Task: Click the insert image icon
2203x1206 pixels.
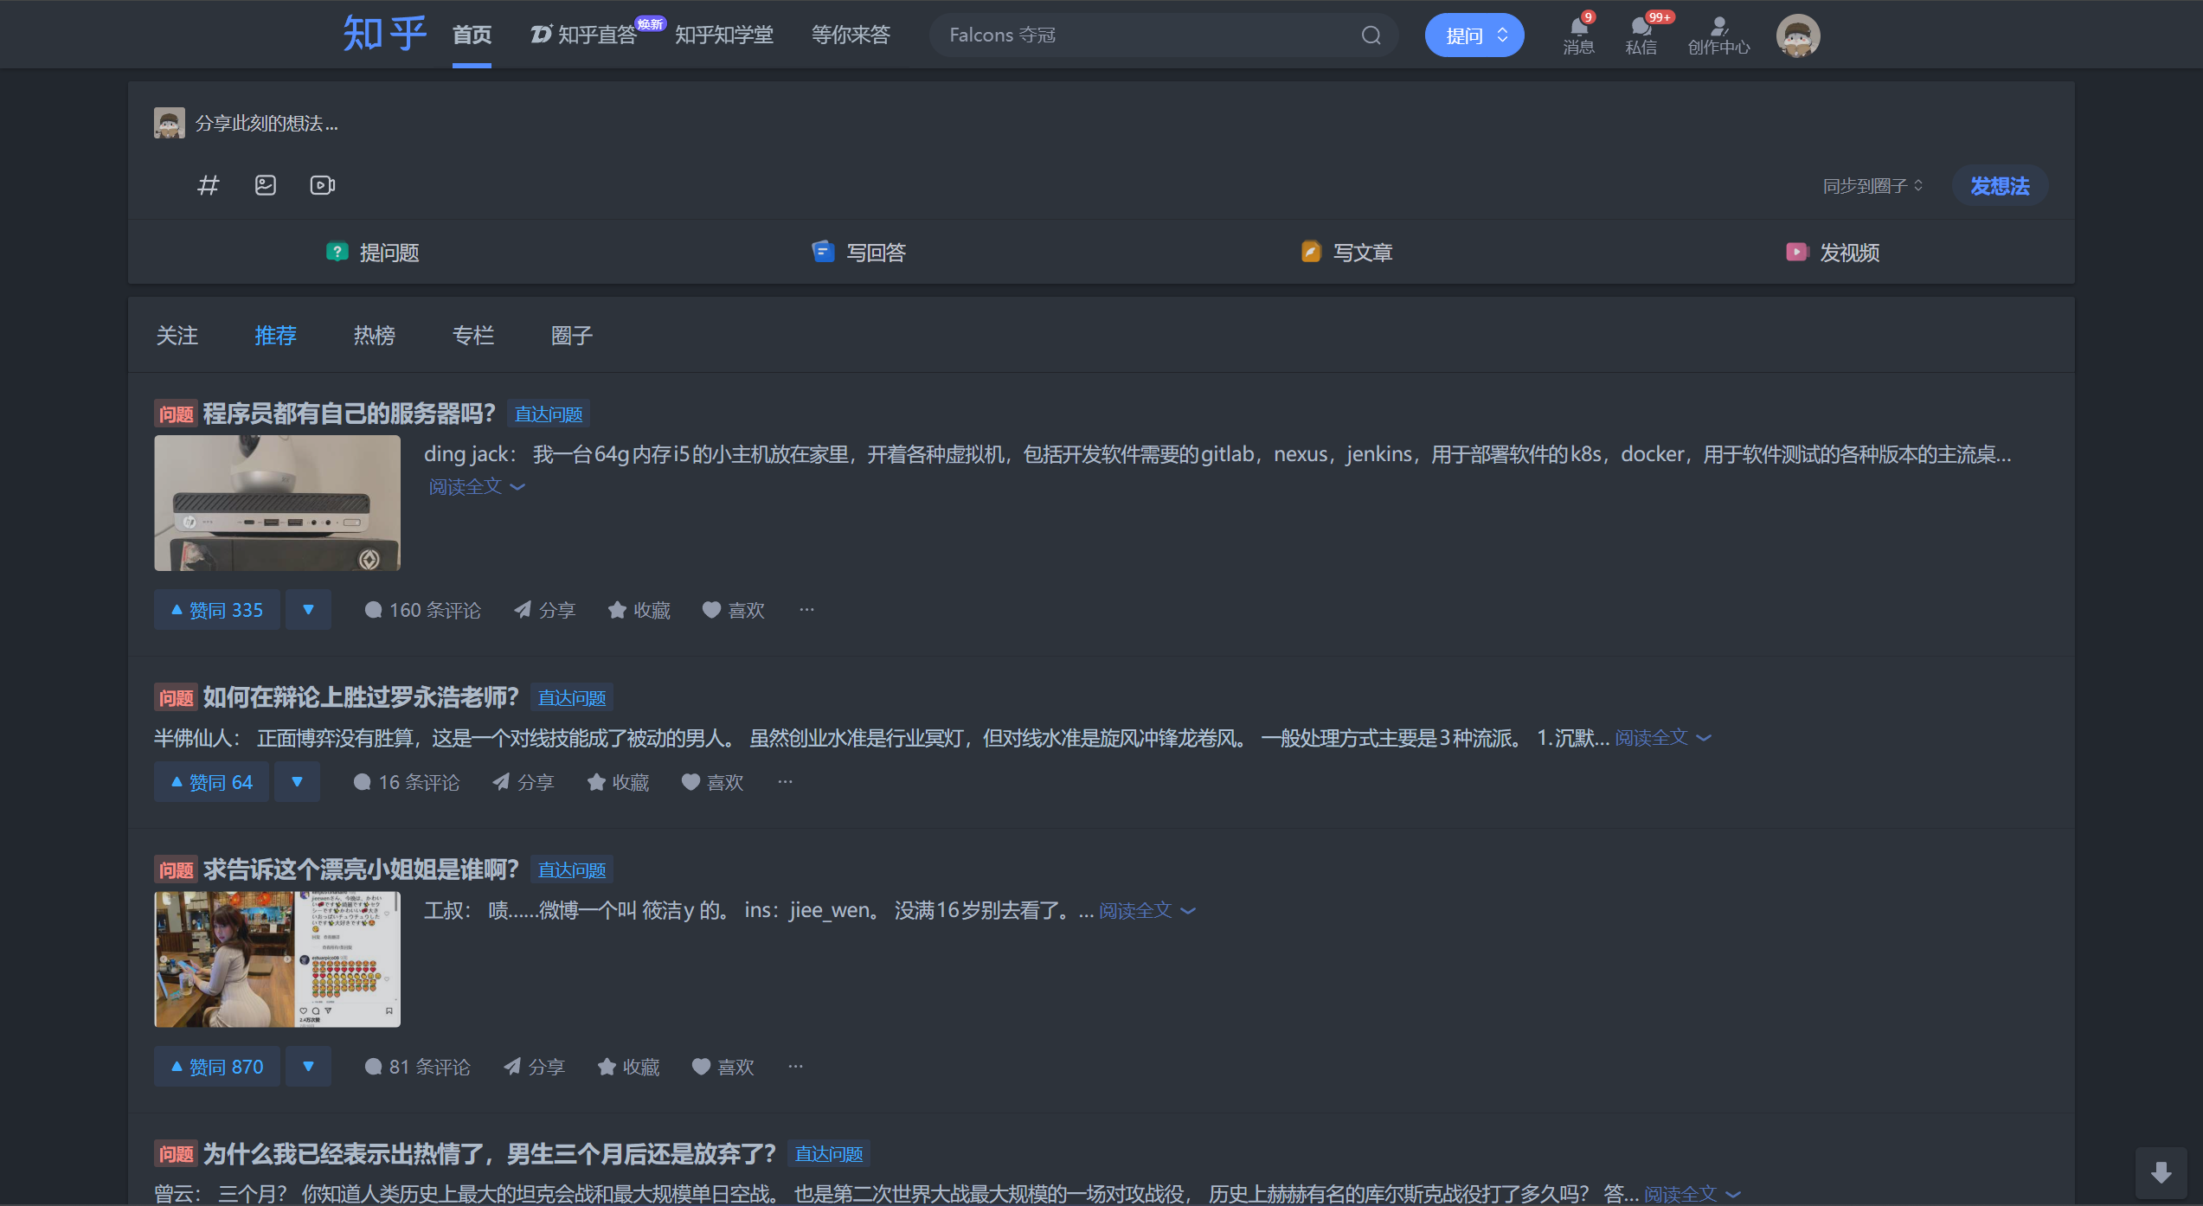Action: click(x=266, y=185)
